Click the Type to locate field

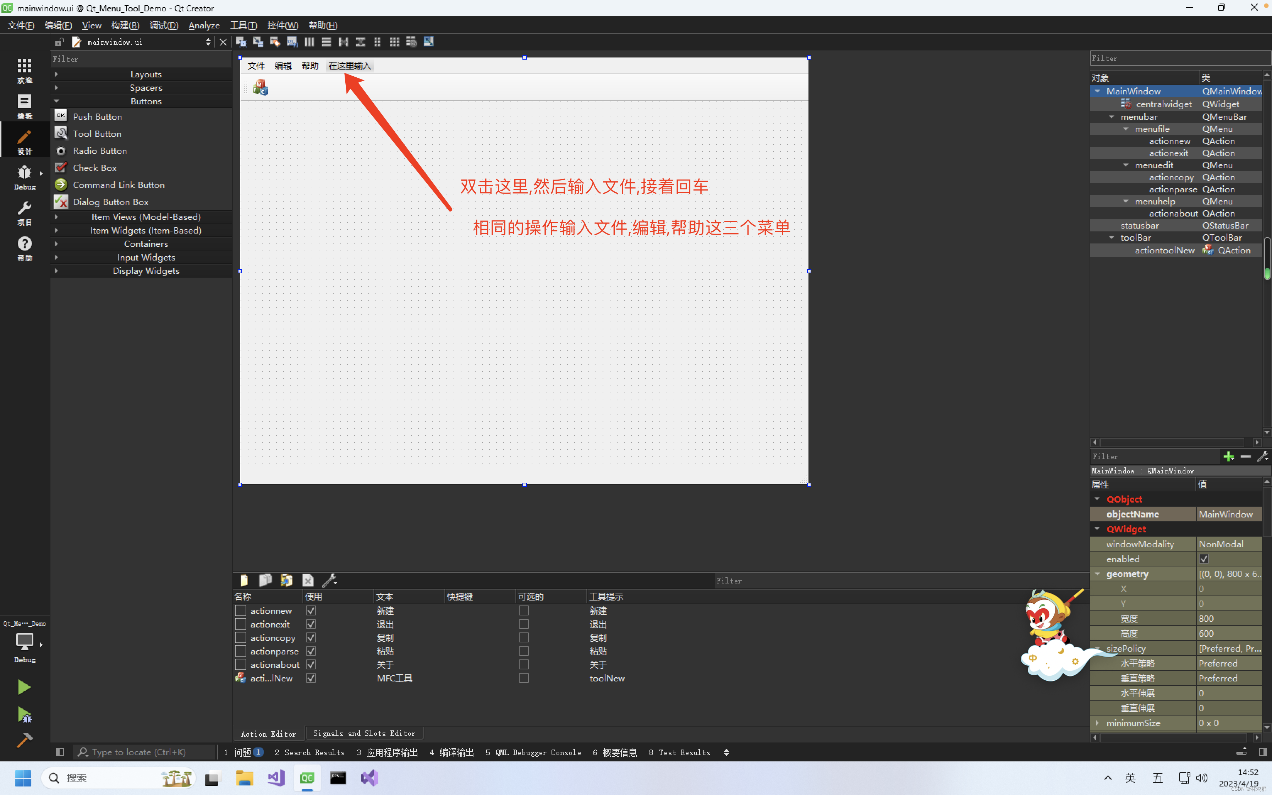pyautogui.click(x=139, y=752)
